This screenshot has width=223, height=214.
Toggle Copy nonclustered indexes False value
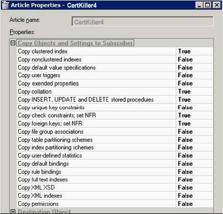click(x=194, y=60)
